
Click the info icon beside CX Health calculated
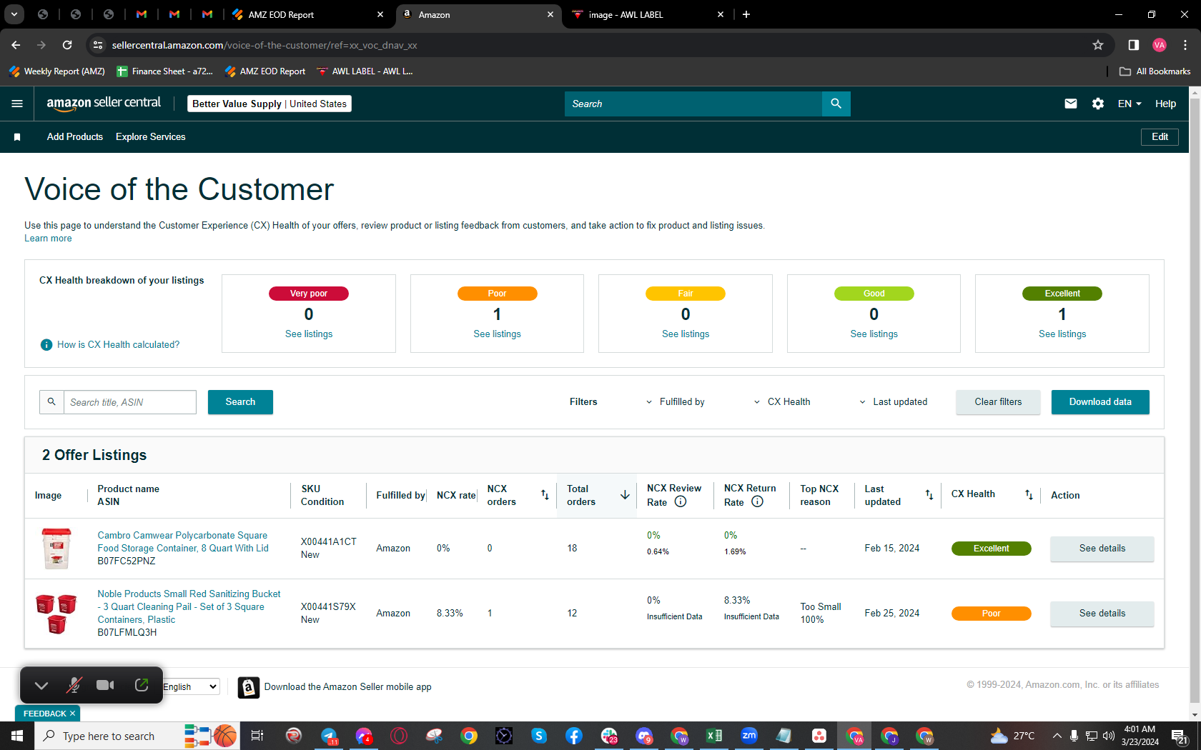(x=46, y=345)
